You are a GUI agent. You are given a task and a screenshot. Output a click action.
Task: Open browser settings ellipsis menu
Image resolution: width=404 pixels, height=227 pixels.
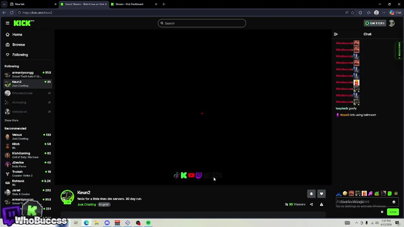coord(384,13)
